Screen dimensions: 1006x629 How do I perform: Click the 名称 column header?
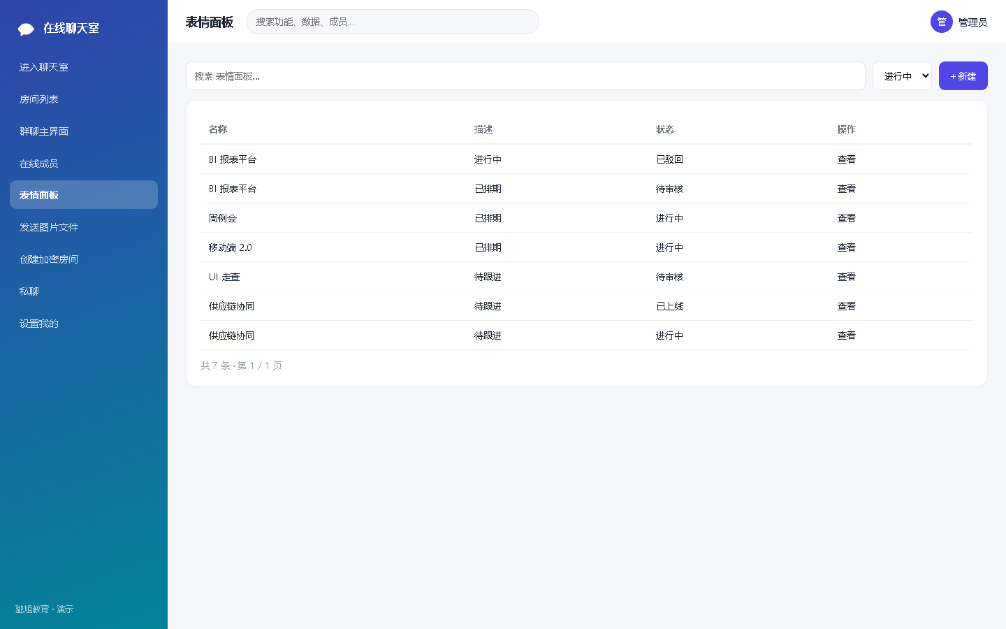pyautogui.click(x=218, y=129)
